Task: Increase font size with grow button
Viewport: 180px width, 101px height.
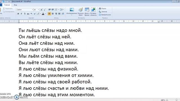Action: pos(41,10)
